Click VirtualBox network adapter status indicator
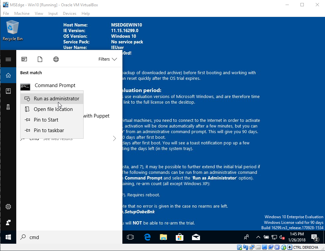The width and height of the screenshot is (325, 251). (252, 247)
